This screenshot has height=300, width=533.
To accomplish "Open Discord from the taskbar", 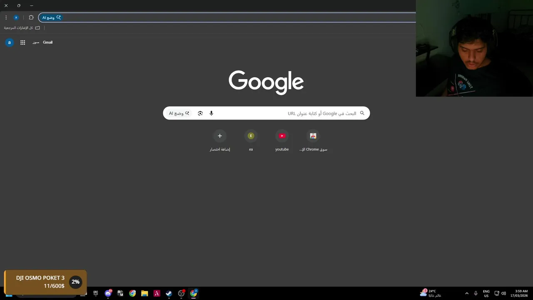I will [x=108, y=293].
